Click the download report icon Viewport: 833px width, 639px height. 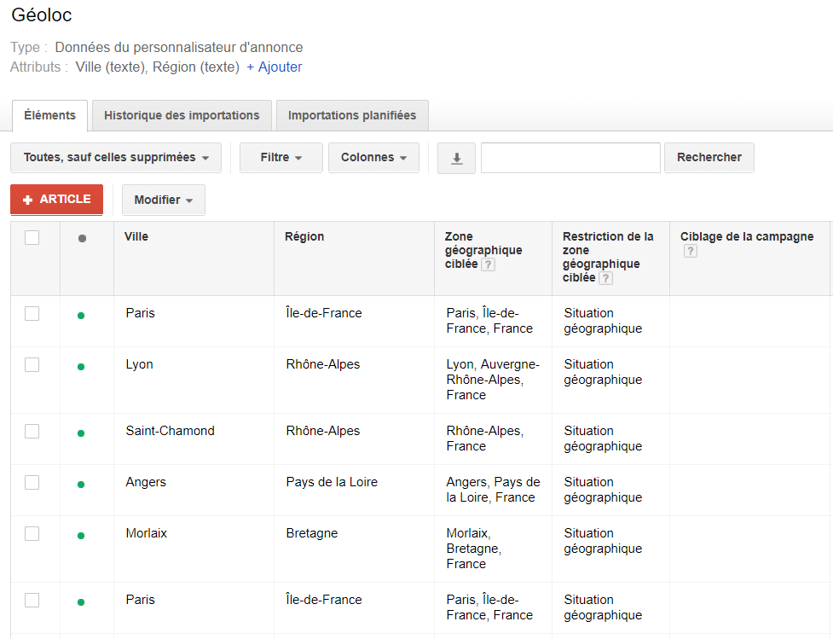pyautogui.click(x=456, y=158)
